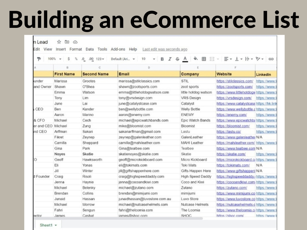Screen dimensions: 307x230
Task: Open the bloomist.com website link
Action: 233,126
